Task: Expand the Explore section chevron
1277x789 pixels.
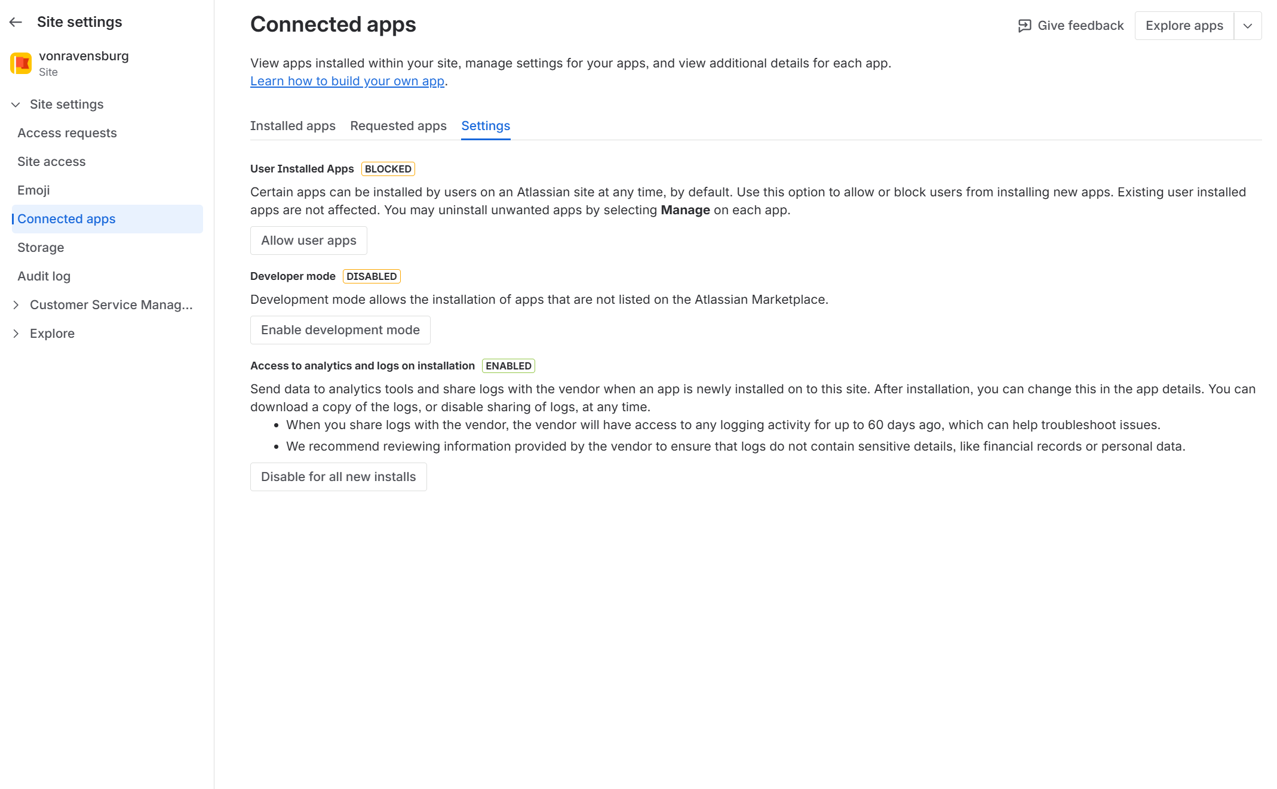Action: pyautogui.click(x=16, y=334)
